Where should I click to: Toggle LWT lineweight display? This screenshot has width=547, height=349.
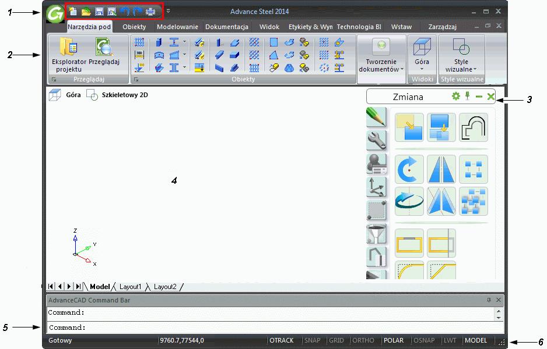[450, 340]
